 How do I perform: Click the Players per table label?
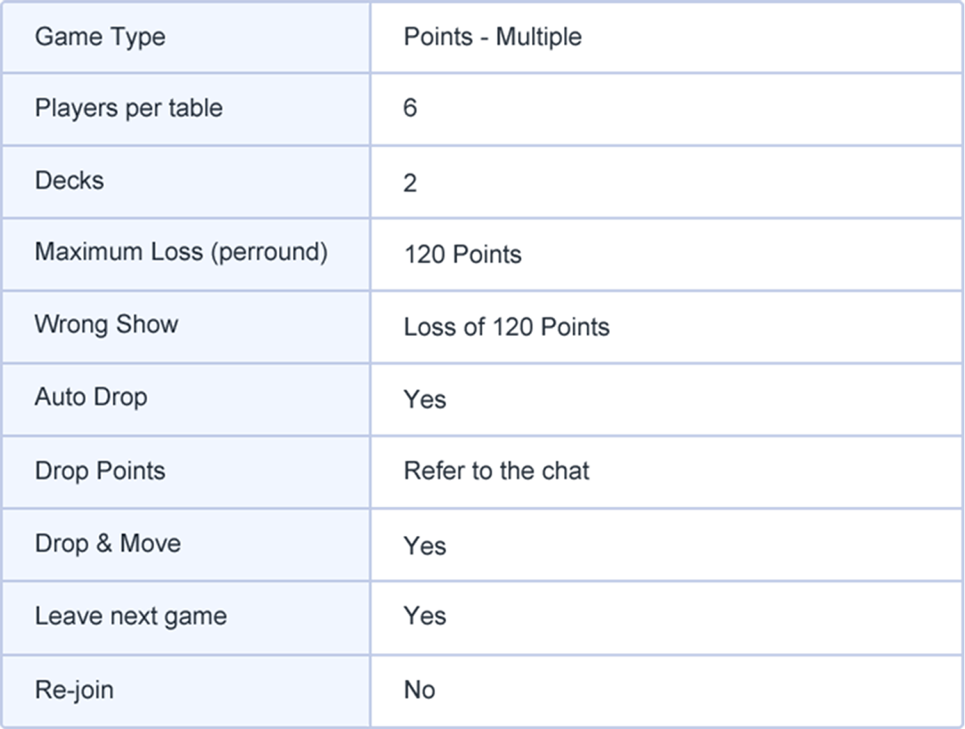pos(129,108)
